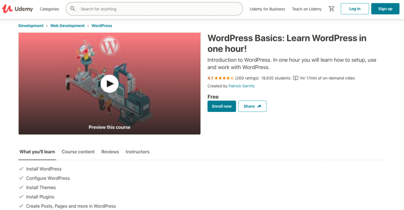Click the Created by label
Viewport: 404px width, 210px height.
217,86
